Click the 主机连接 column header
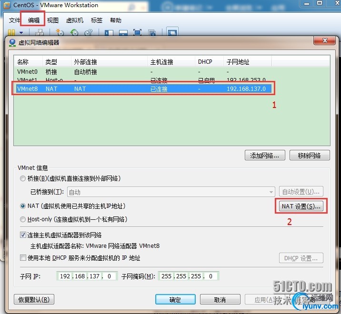Image resolution: width=341 pixels, height=314 pixels. tap(171, 62)
